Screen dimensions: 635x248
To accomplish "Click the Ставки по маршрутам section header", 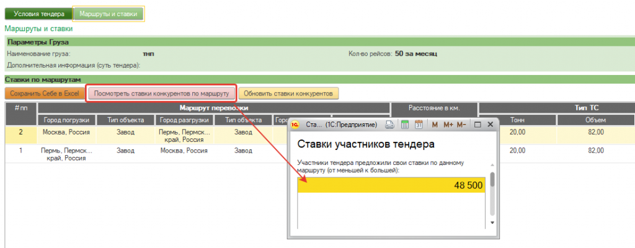I will click(x=43, y=79).
